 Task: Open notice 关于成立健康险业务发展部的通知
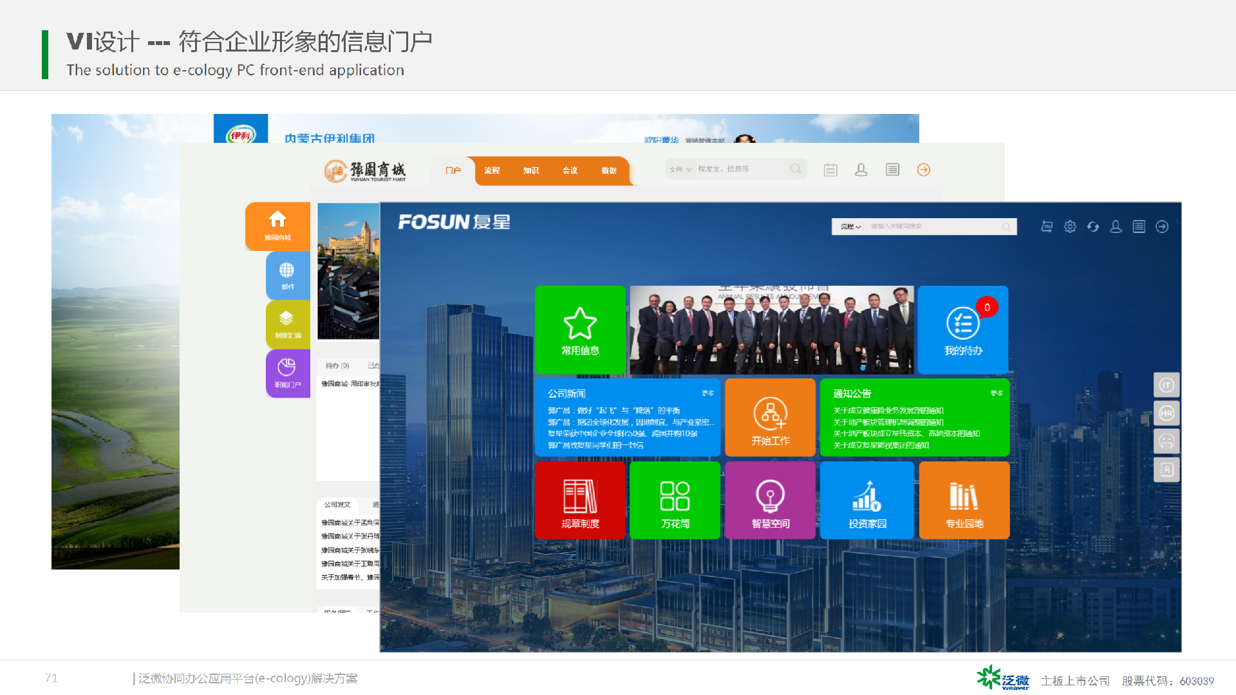click(x=888, y=411)
